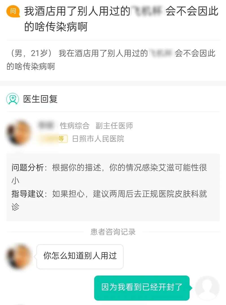The image size is (226, 305).
Task: Click the 副主任医师 title label
Action: tap(114, 126)
